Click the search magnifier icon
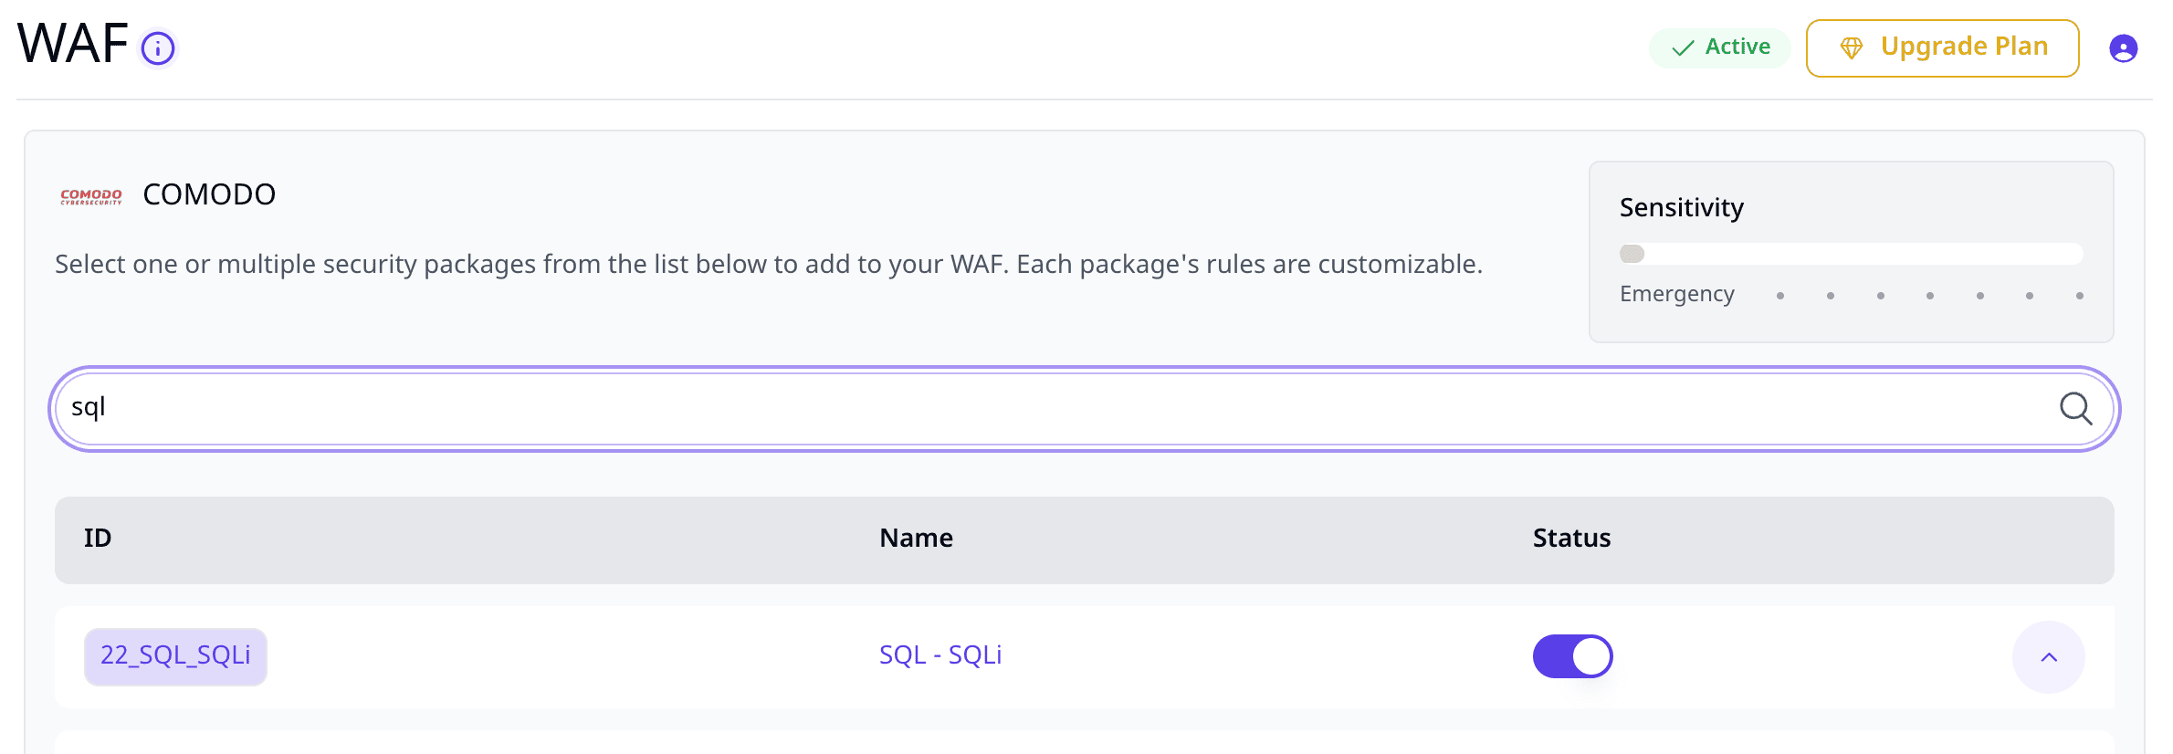Viewport: 2173px width, 754px height. [x=2075, y=408]
